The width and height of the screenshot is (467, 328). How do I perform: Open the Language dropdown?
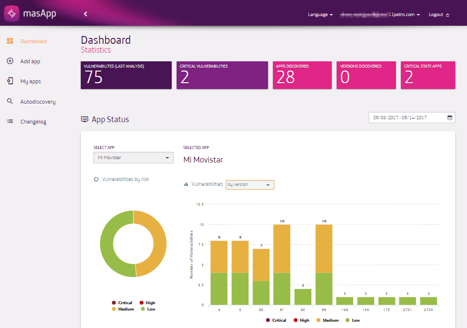coord(320,15)
